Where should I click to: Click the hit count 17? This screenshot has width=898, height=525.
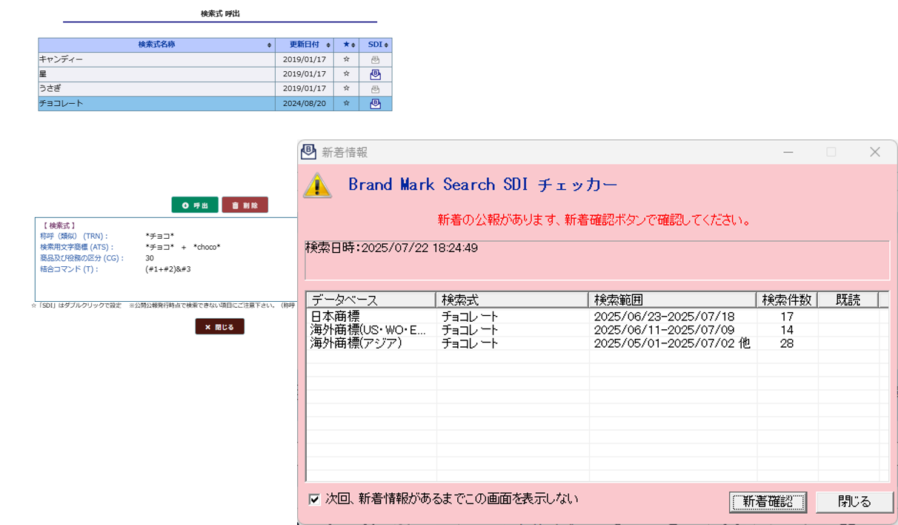point(786,317)
